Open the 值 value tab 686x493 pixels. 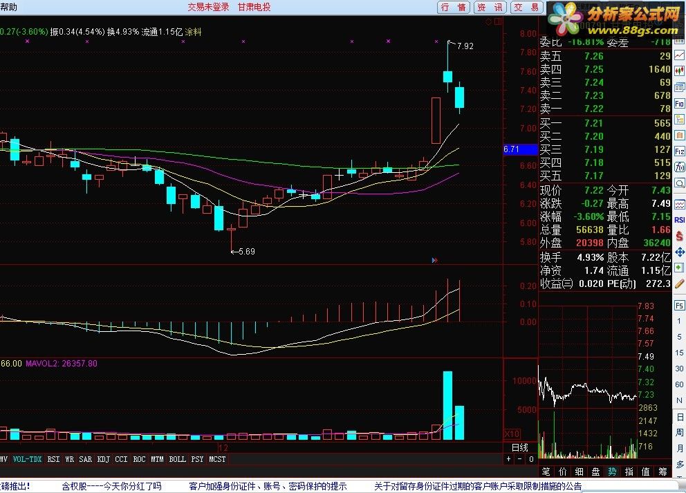(x=646, y=472)
